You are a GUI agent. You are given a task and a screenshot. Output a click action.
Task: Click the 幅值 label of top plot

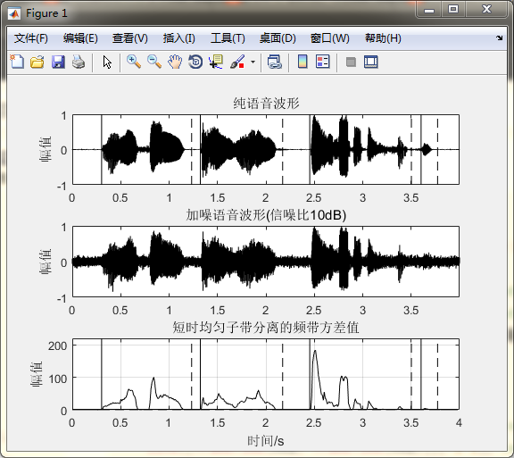point(46,150)
